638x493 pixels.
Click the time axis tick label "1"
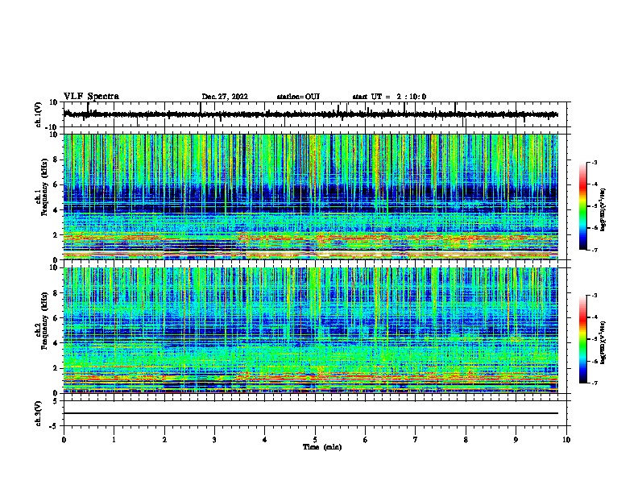(114, 440)
